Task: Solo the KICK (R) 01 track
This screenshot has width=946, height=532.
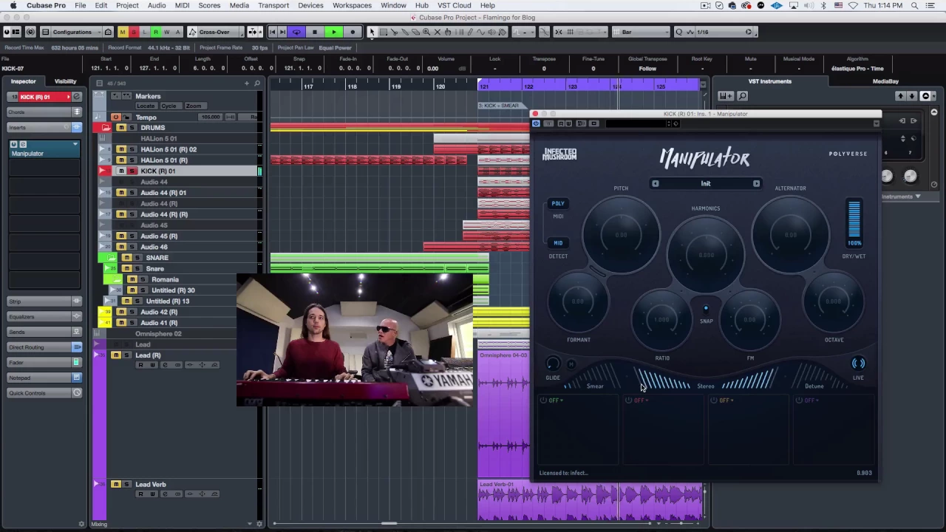Action: coord(133,171)
